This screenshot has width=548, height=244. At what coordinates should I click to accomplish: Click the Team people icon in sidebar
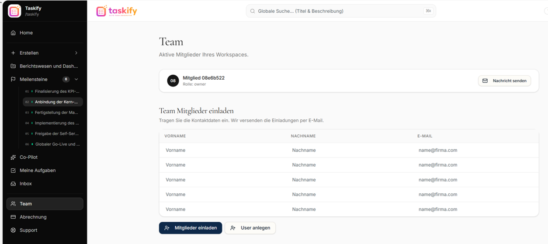(x=13, y=204)
